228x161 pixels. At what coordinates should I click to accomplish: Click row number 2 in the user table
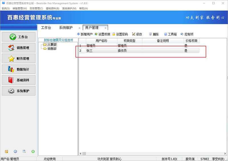tap(82, 51)
